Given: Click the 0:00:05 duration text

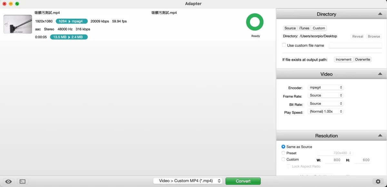Looking at the screenshot, I should tap(41, 37).
